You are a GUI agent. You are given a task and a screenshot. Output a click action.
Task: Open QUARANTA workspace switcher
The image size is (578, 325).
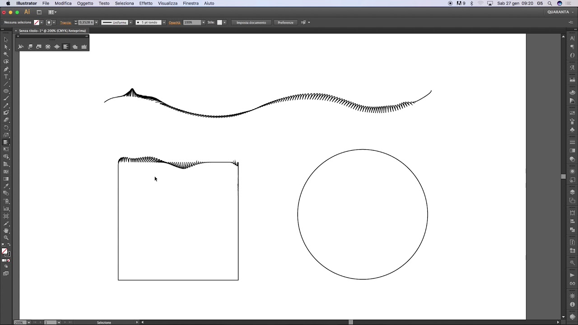tap(560, 12)
